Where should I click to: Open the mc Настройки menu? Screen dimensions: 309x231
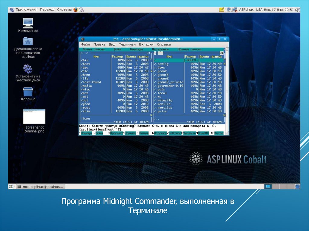[x=160, y=49]
